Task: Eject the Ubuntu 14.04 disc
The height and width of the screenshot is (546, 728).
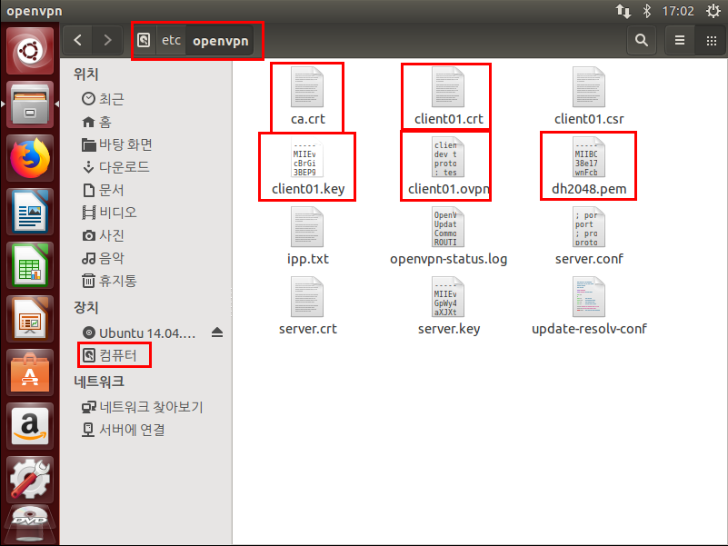Action: (x=217, y=333)
